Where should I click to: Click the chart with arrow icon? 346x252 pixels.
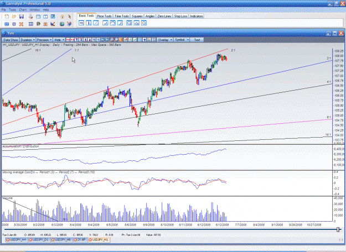coord(53,24)
